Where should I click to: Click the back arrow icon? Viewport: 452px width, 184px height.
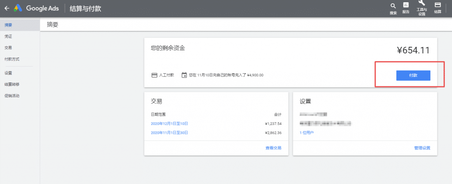pyautogui.click(x=7, y=8)
